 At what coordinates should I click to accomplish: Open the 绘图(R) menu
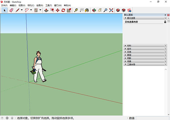coord(40,5)
